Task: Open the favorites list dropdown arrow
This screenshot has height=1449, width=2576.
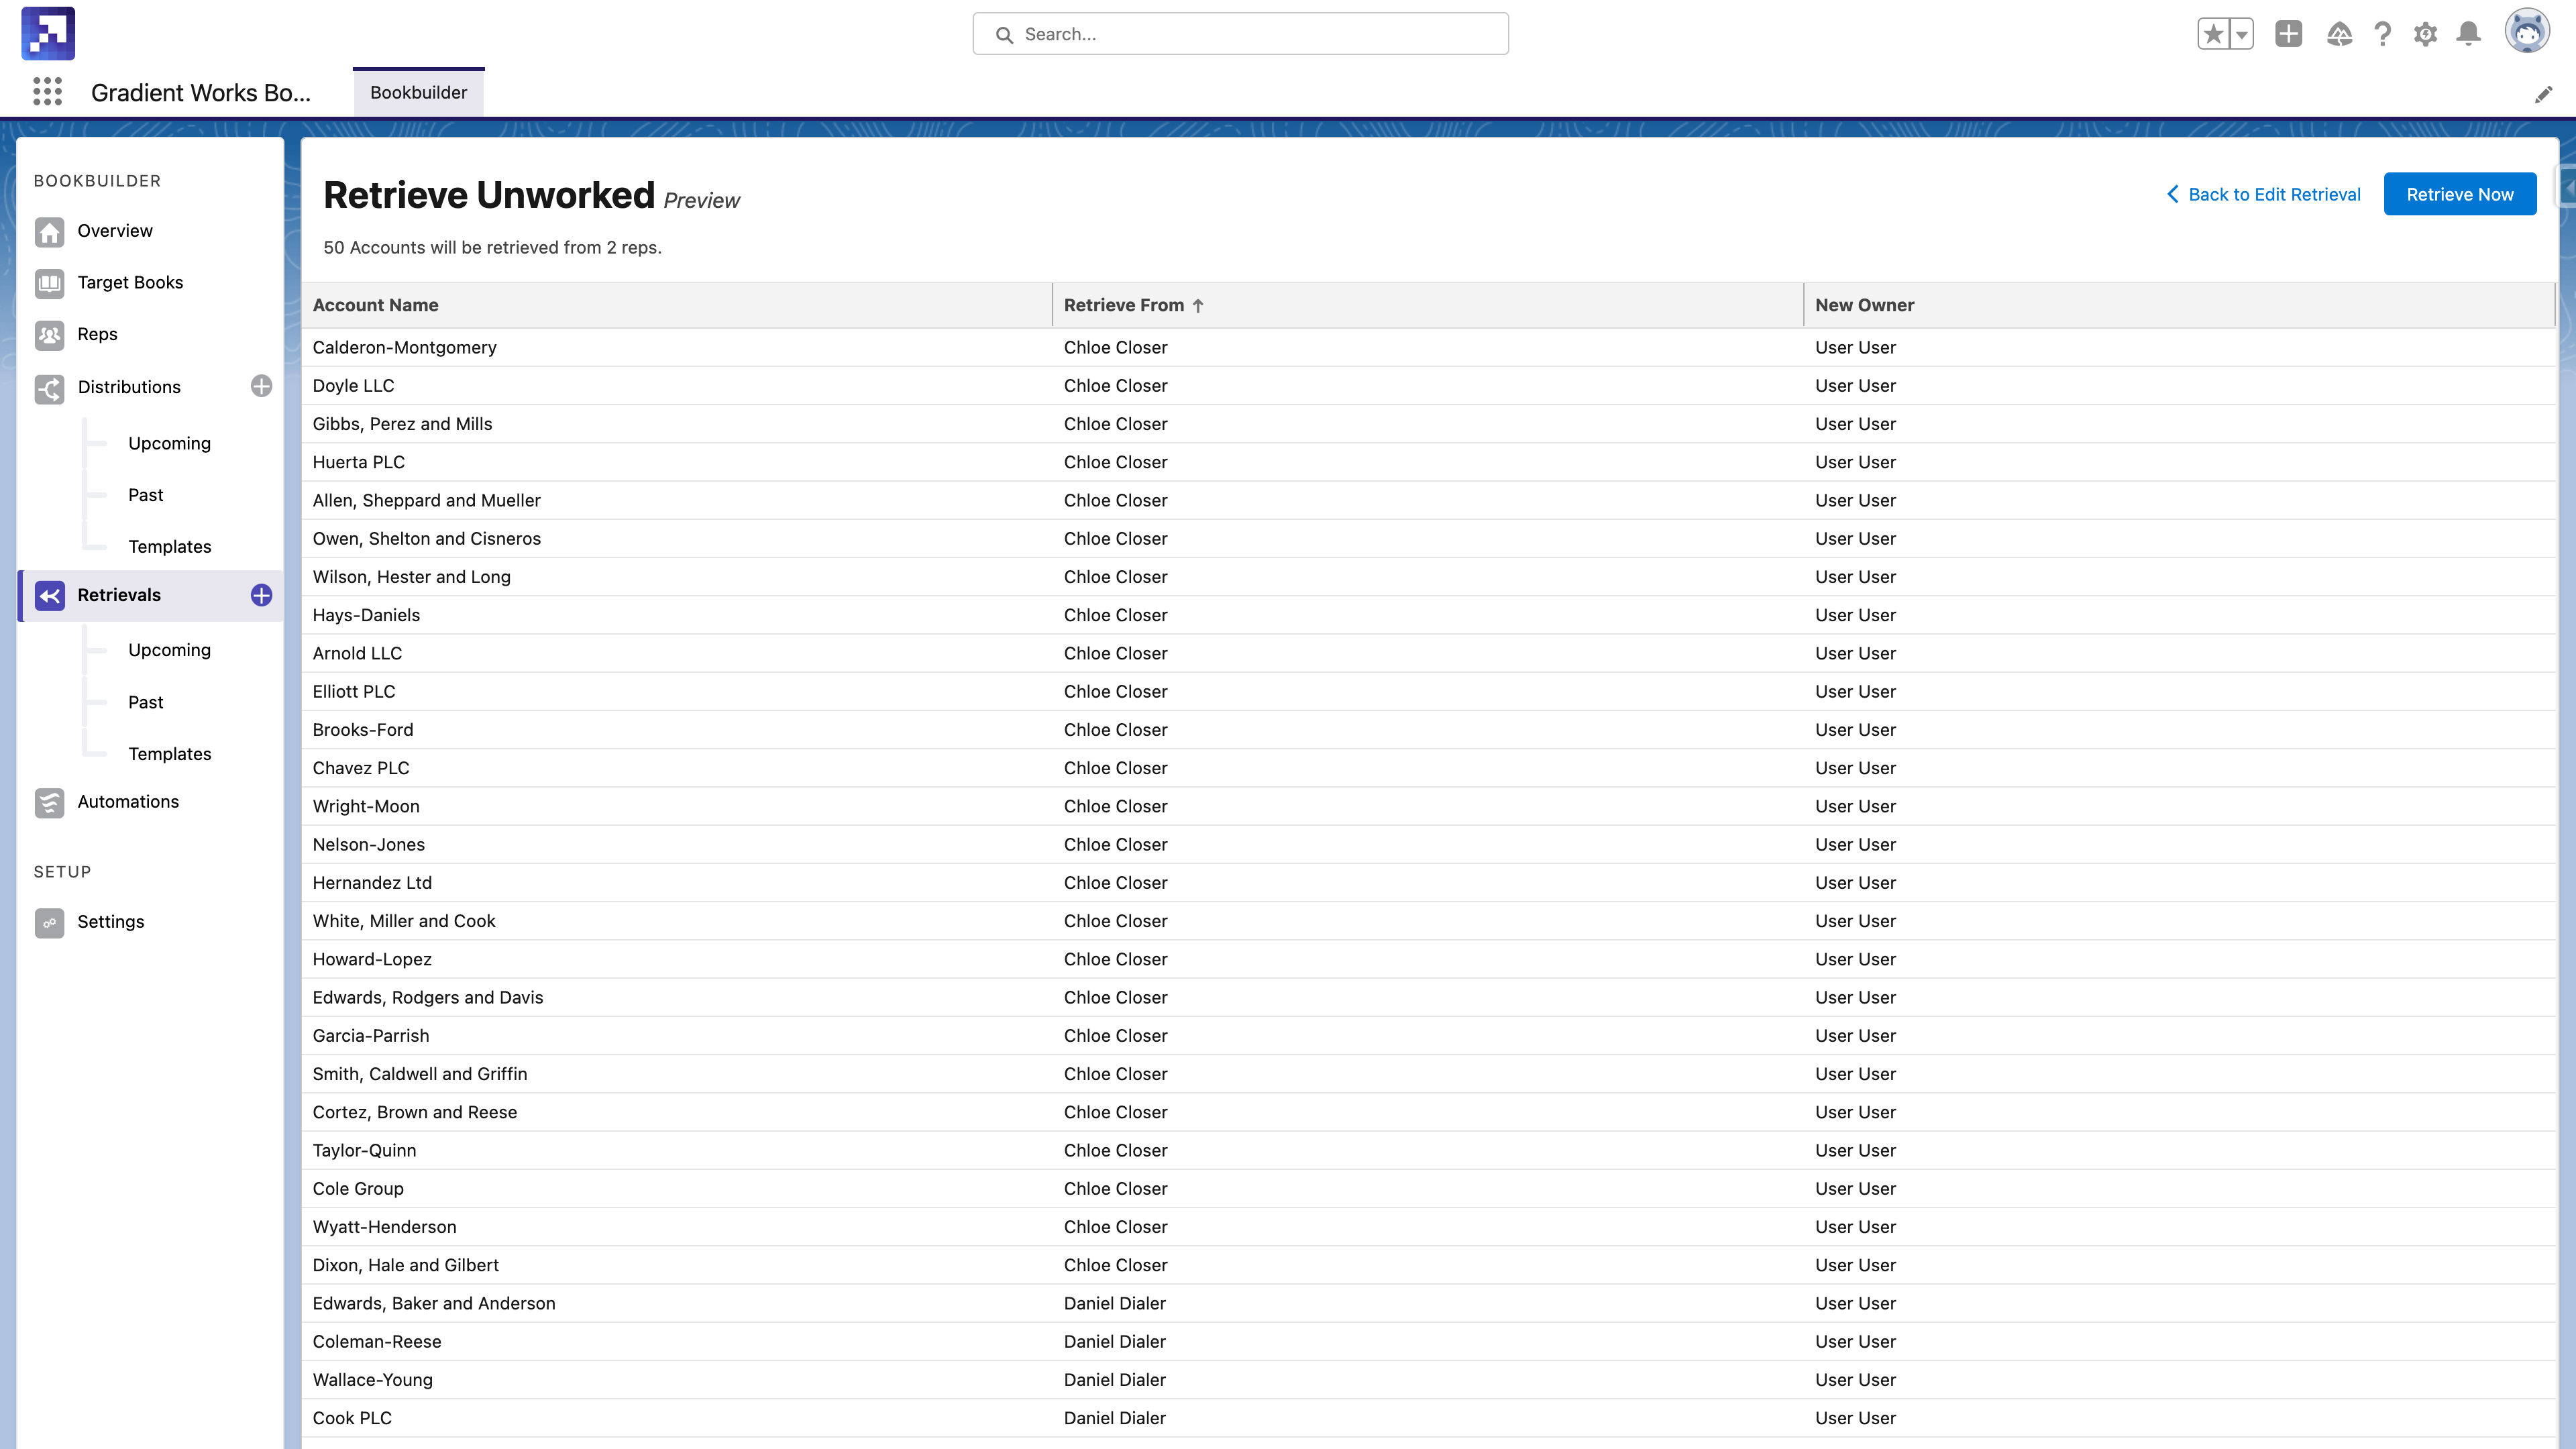Action: [x=2242, y=34]
